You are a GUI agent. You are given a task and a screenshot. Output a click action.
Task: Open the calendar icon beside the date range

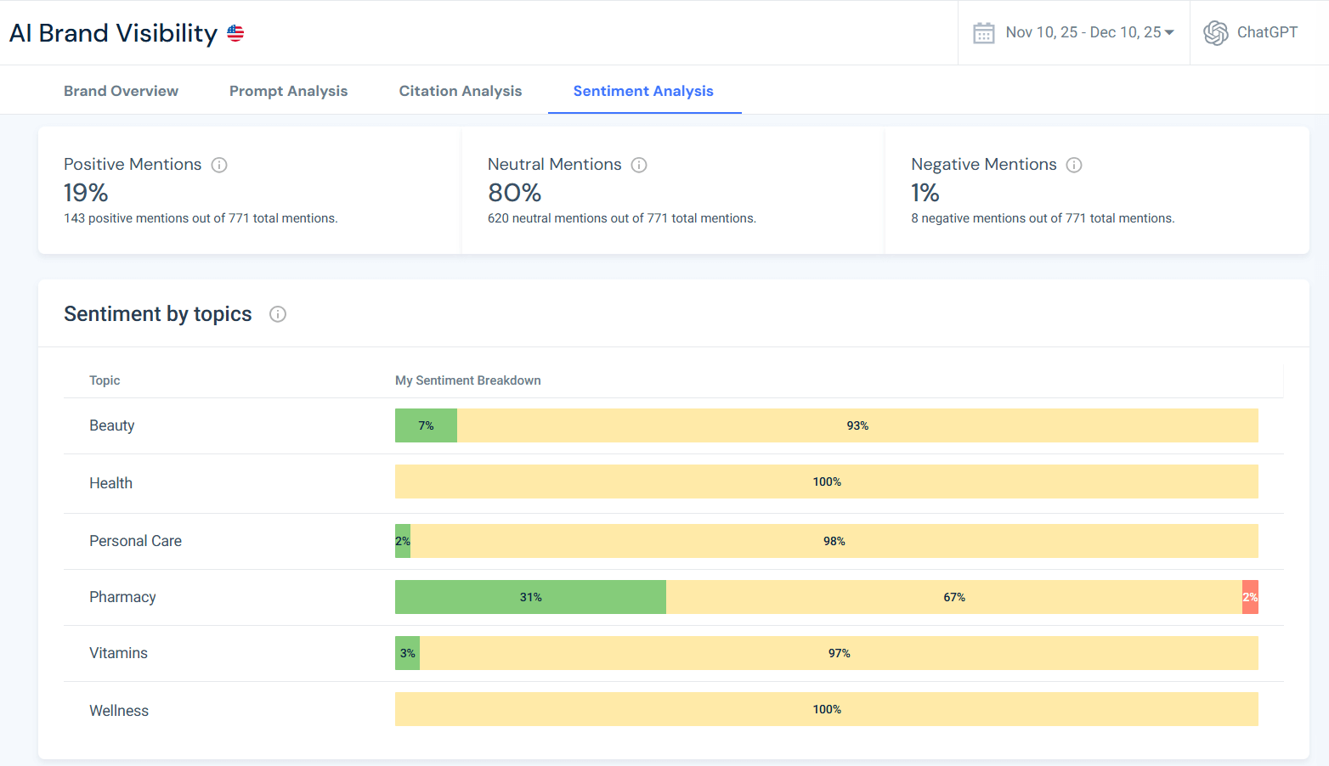[x=983, y=32]
